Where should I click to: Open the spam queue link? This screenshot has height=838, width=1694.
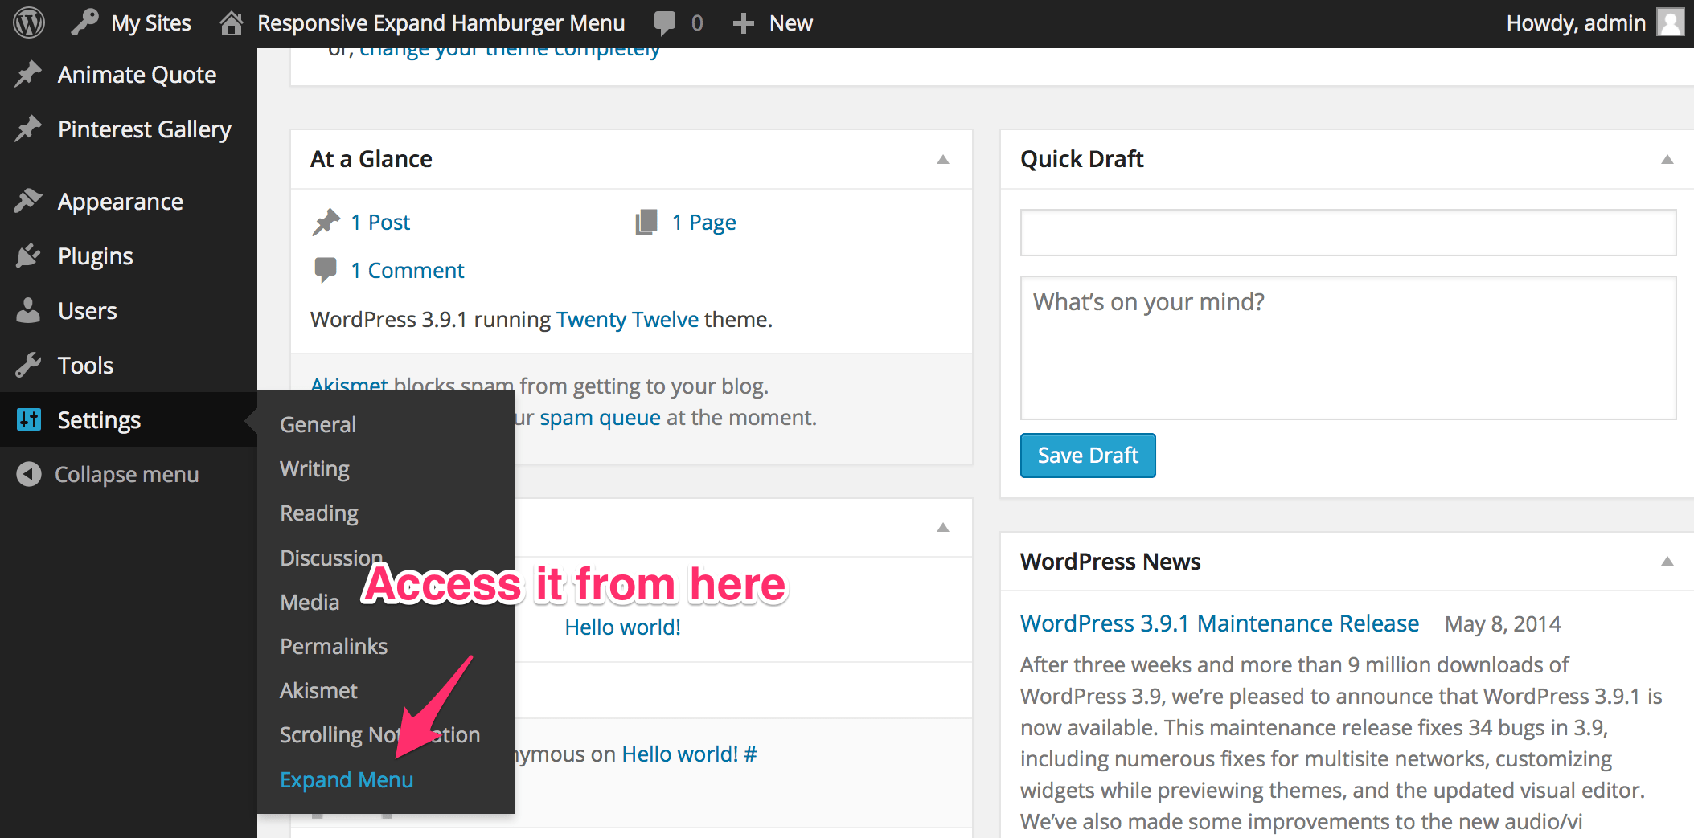(600, 417)
